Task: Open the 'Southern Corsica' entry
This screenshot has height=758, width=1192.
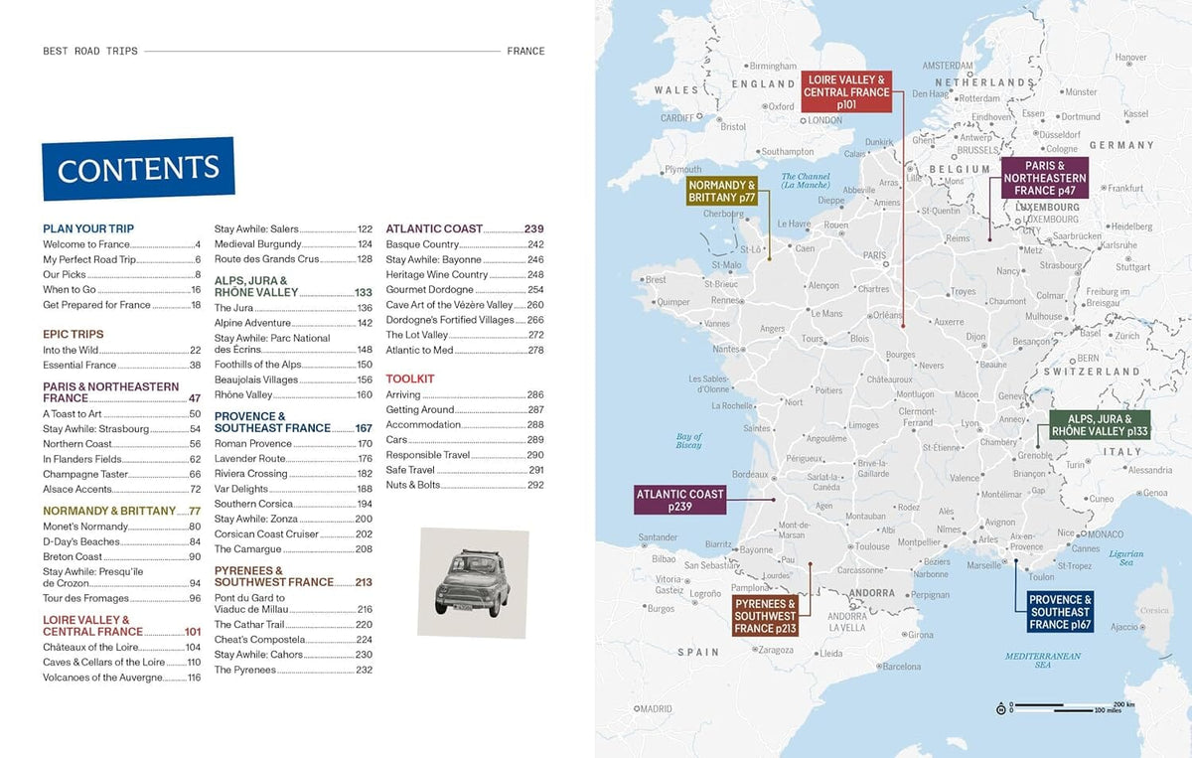Action: pos(294,504)
